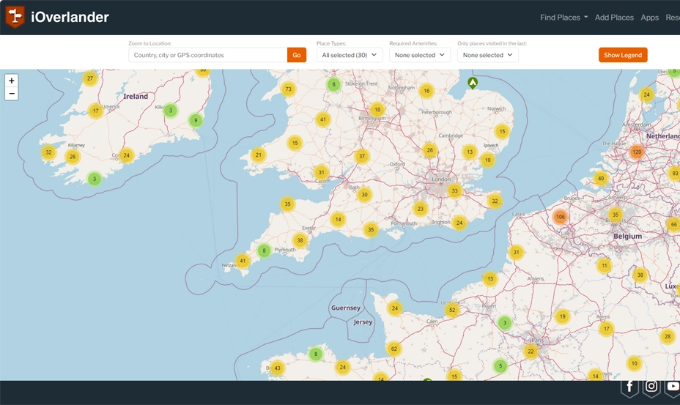The height and width of the screenshot is (405, 680).
Task: Open the 17 cluster near Limerick
Action: [x=96, y=111]
